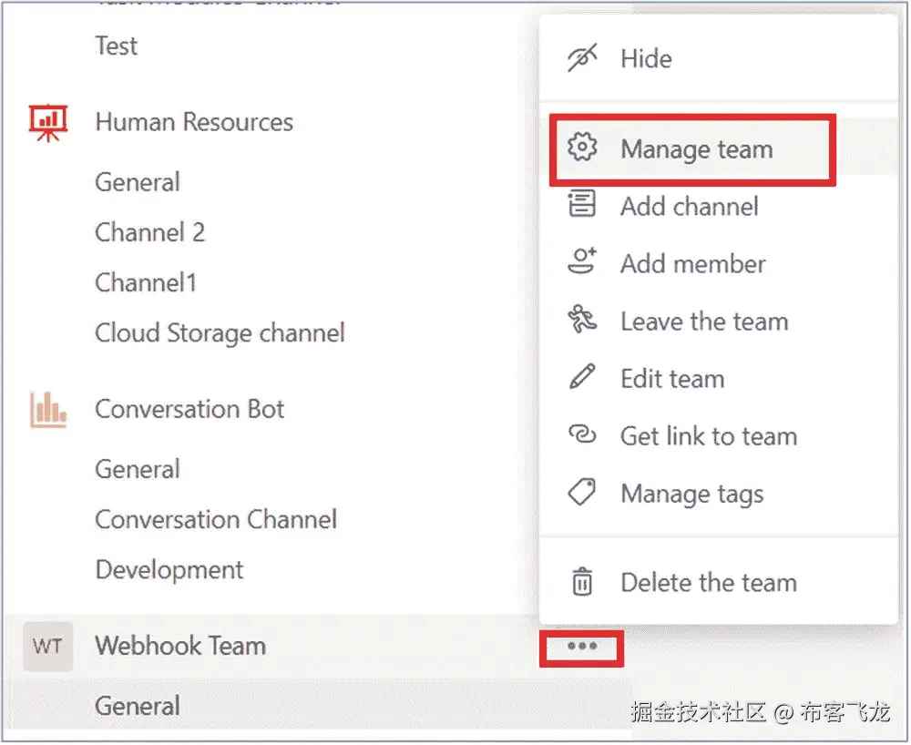Click the Edit team pencil icon
The width and height of the screenshot is (911, 745).
pos(581,378)
